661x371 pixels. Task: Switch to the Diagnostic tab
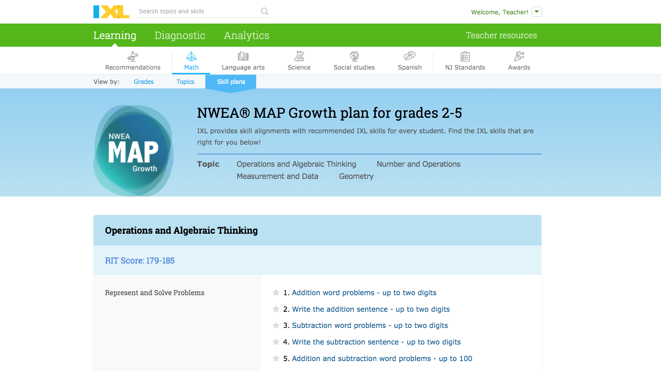tap(180, 35)
